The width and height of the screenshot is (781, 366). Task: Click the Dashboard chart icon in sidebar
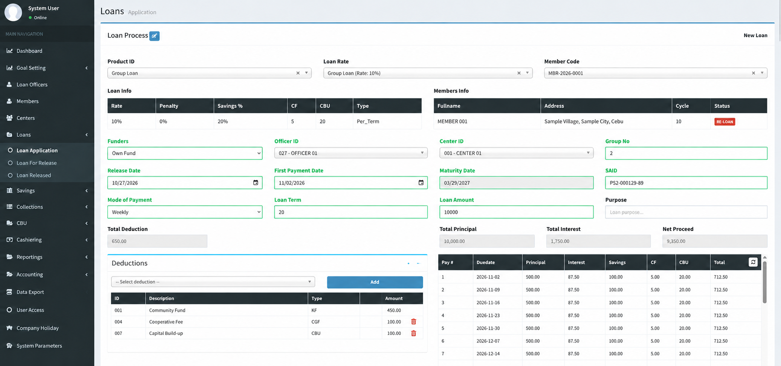pyautogui.click(x=9, y=51)
